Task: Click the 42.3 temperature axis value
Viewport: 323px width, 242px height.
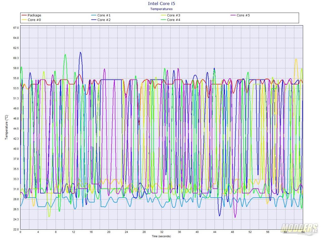Action: (x=16, y=139)
